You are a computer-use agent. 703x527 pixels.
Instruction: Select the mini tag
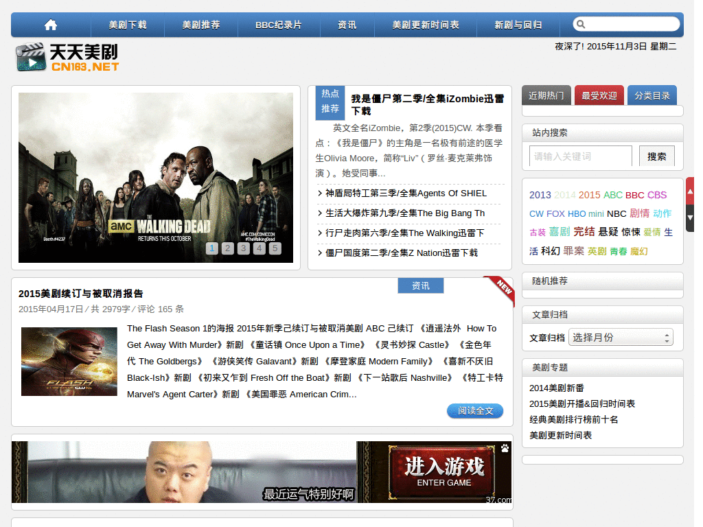[596, 214]
